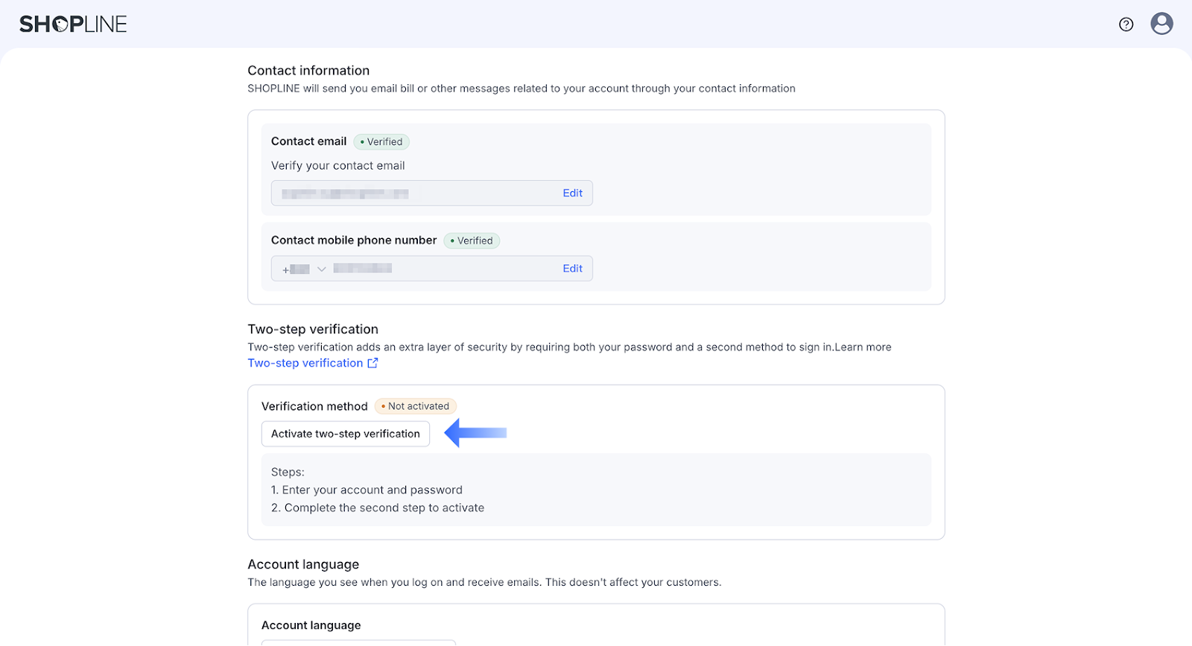This screenshot has height=646, width=1192.
Task: Click the Account language field label
Action: 311,625
